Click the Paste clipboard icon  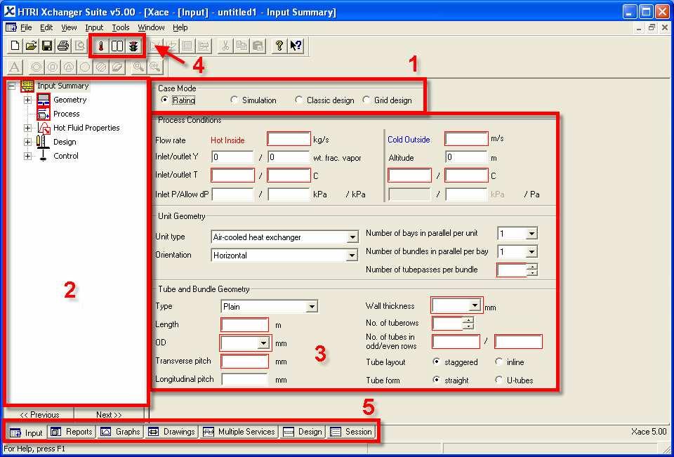coord(258,46)
